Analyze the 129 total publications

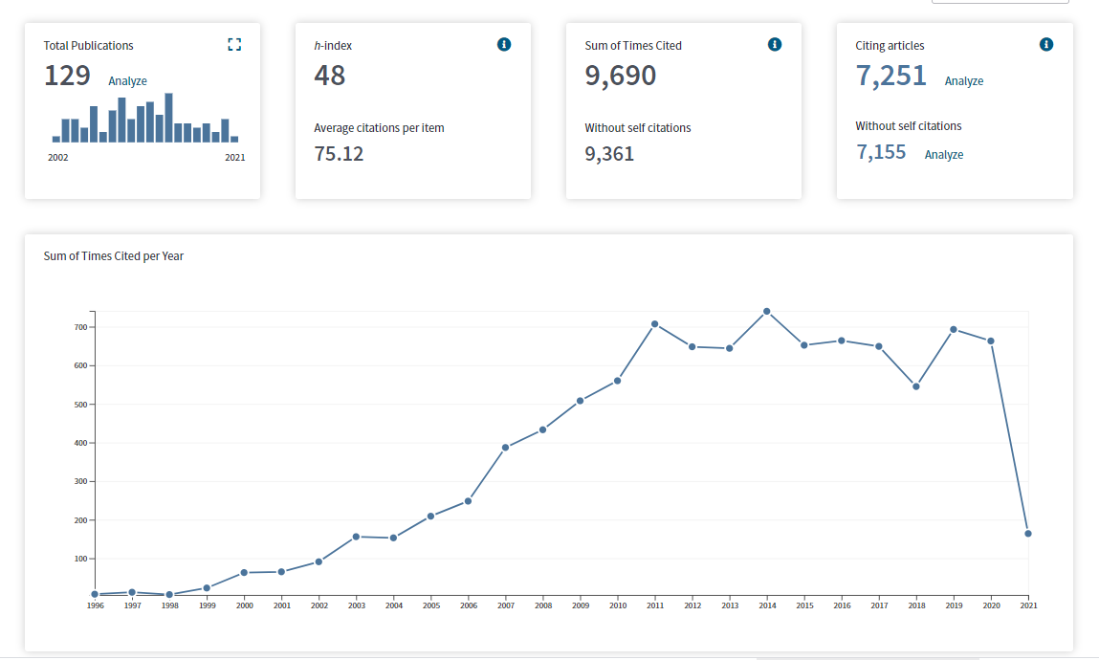coord(127,81)
